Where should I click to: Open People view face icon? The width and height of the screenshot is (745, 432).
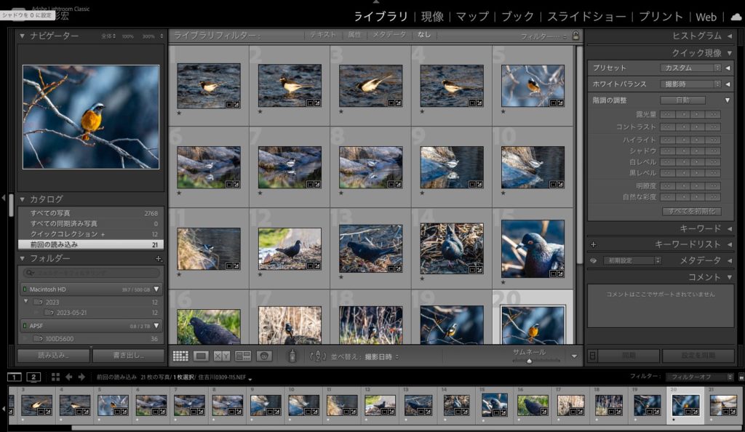pyautogui.click(x=264, y=356)
